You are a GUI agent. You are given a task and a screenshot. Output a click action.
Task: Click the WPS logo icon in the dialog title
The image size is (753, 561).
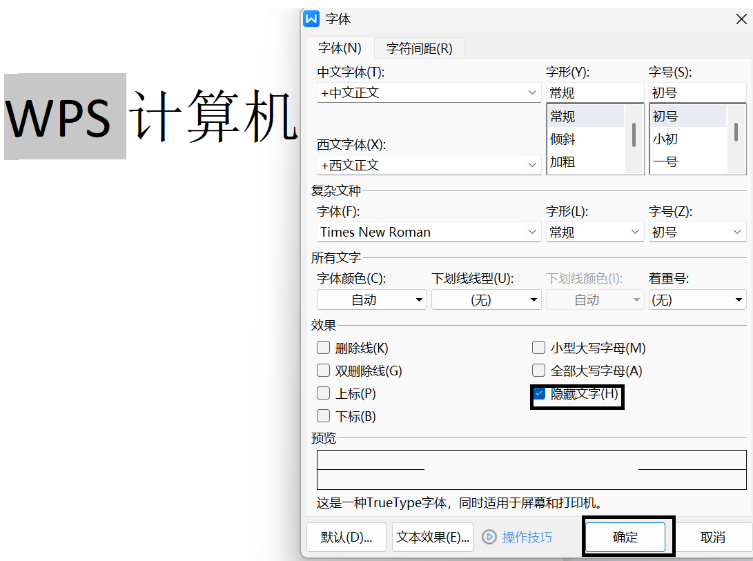click(311, 19)
